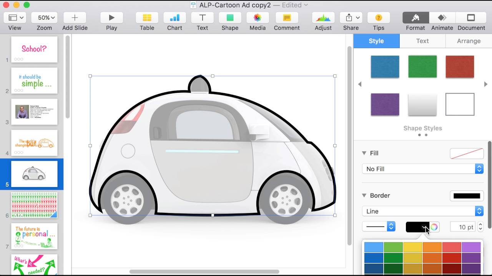Viewport: 492px width, 276px height.
Task: Add a Text box
Action: pyautogui.click(x=202, y=18)
